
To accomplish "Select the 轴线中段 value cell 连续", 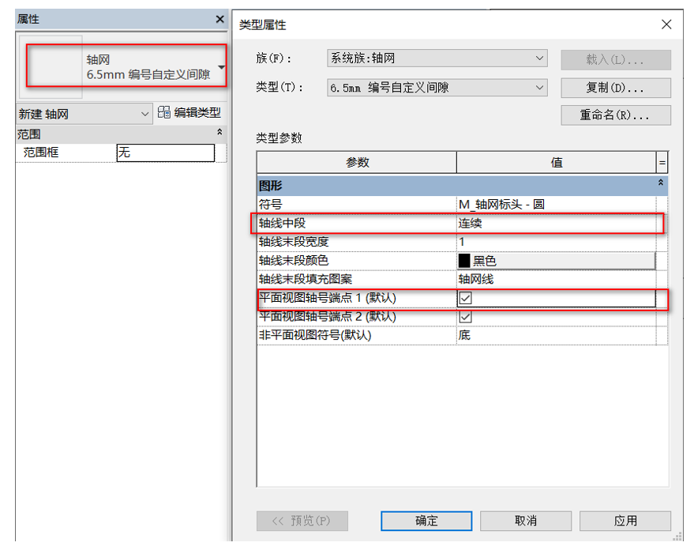I will [556, 223].
